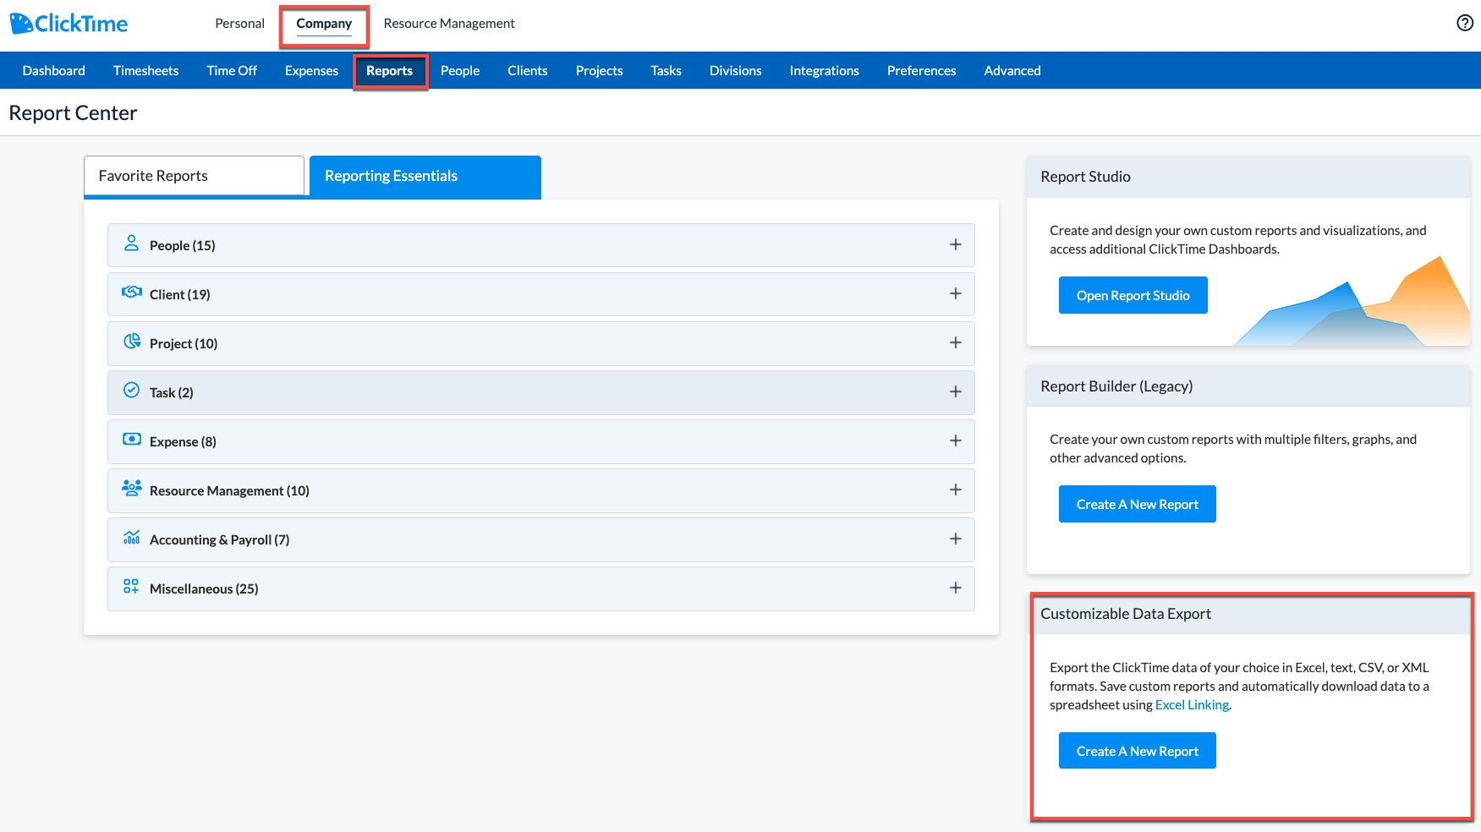Click the Expense money icon
Viewport: 1481px width, 832px height.
coord(132,440)
